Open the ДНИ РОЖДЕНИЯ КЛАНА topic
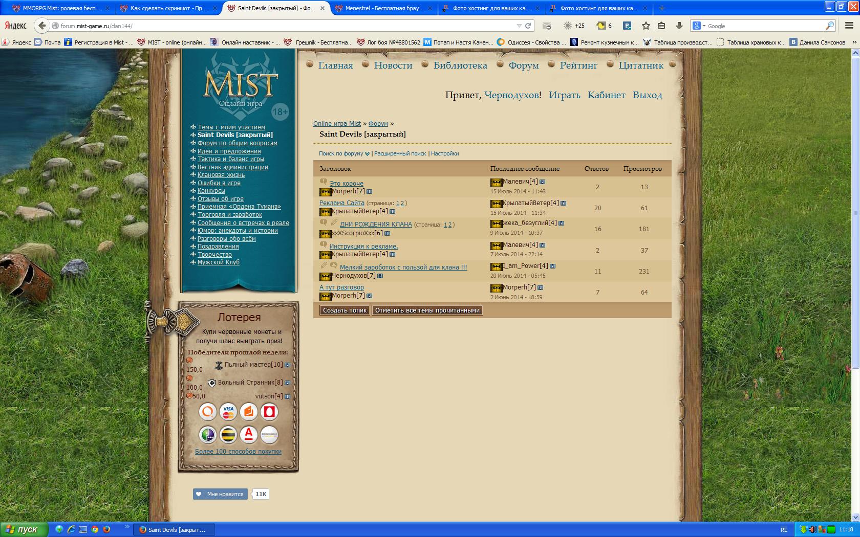860x537 pixels. tap(376, 225)
